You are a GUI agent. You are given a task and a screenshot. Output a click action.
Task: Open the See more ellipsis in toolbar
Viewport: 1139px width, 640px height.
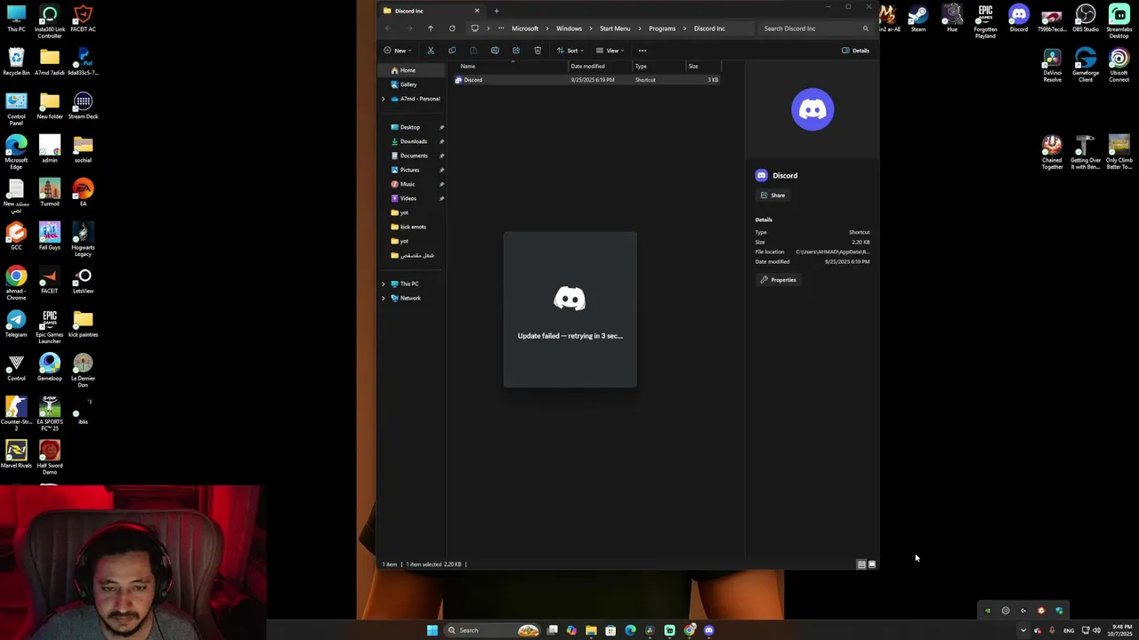[642, 51]
